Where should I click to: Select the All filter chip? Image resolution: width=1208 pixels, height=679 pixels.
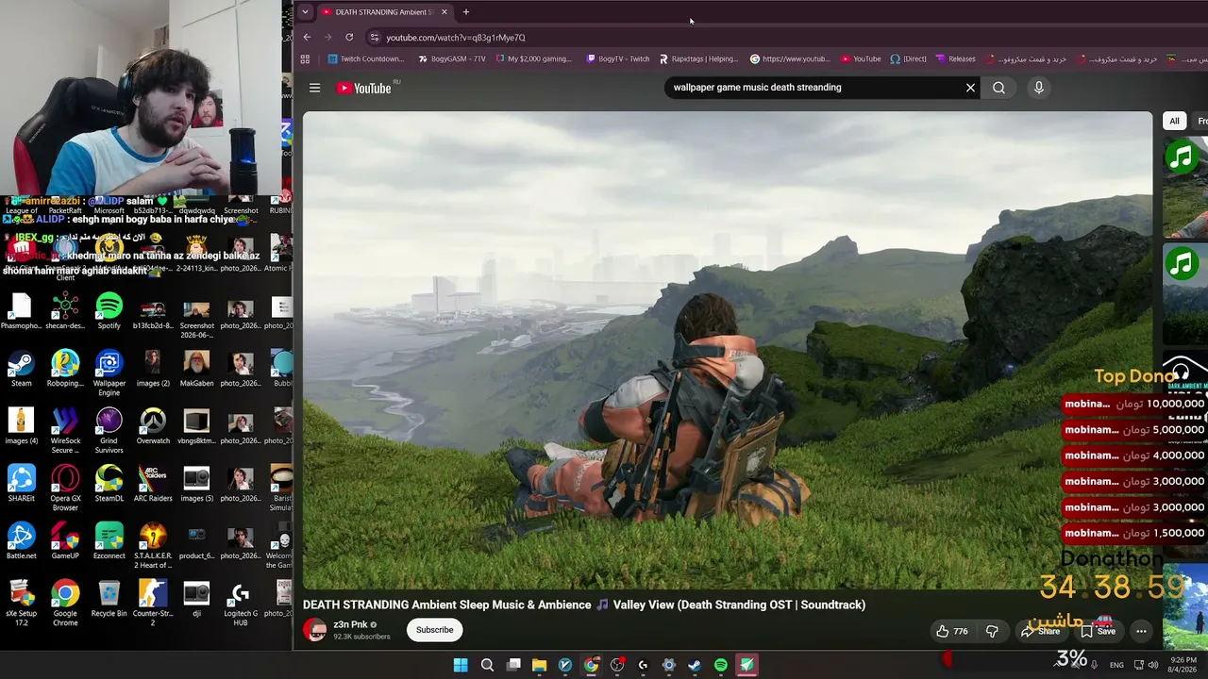(x=1174, y=121)
